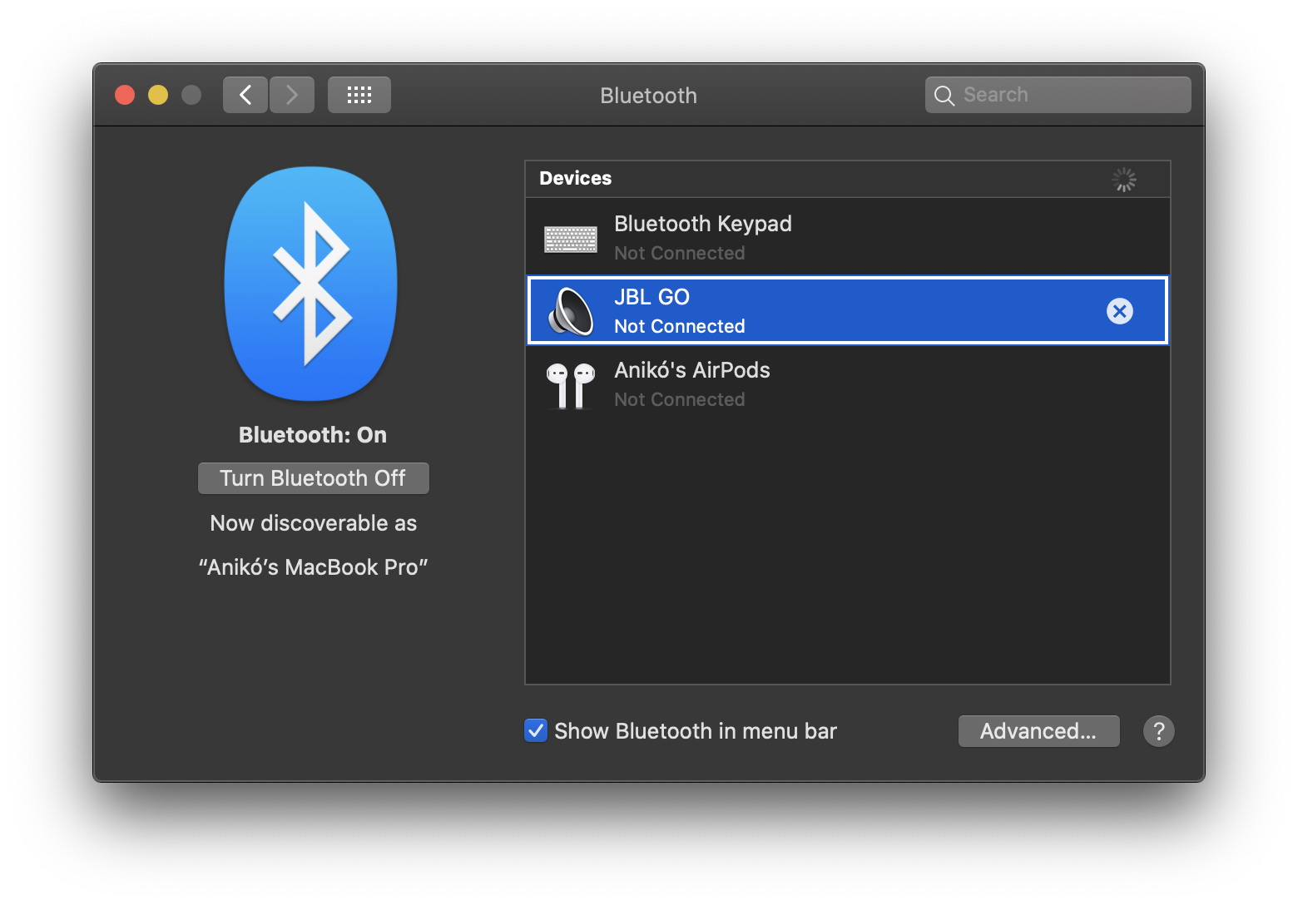Open Advanced... settings
1298x905 pixels.
click(1038, 731)
